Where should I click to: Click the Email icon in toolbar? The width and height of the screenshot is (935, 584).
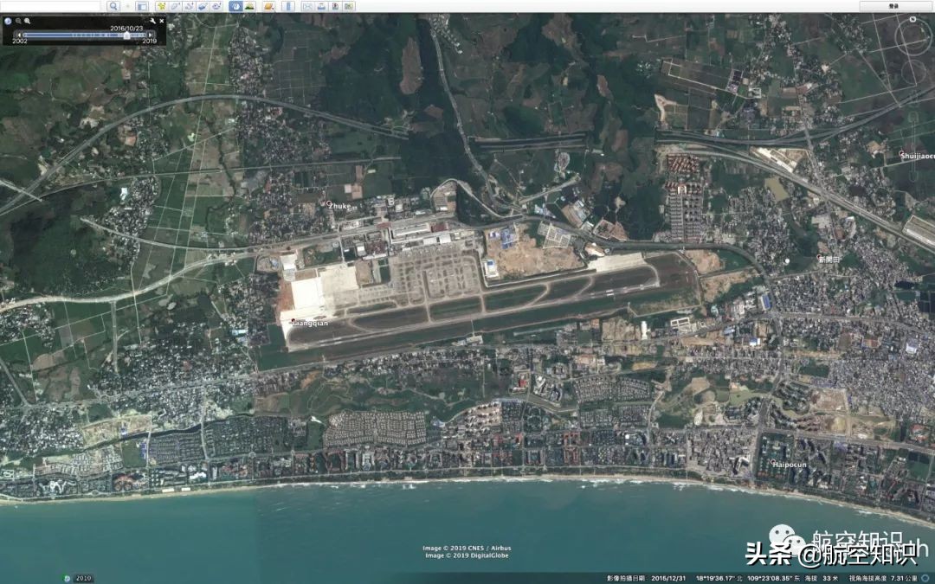coord(307,6)
